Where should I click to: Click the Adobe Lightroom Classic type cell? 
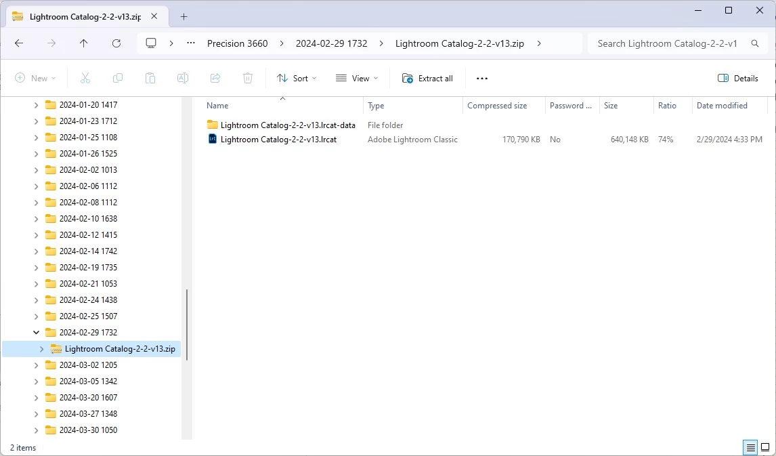(413, 140)
